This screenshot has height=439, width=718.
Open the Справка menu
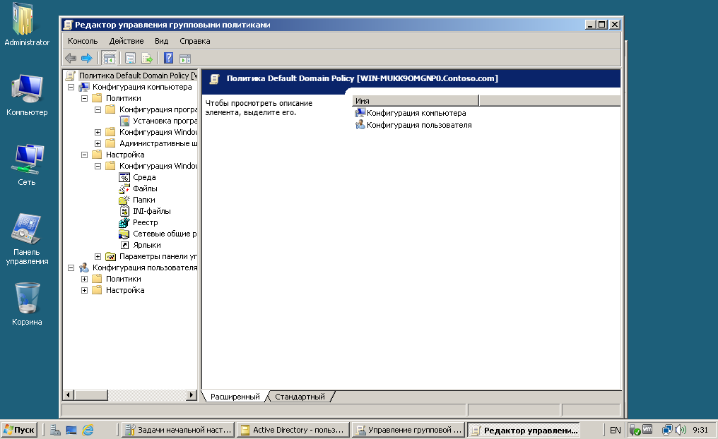194,41
